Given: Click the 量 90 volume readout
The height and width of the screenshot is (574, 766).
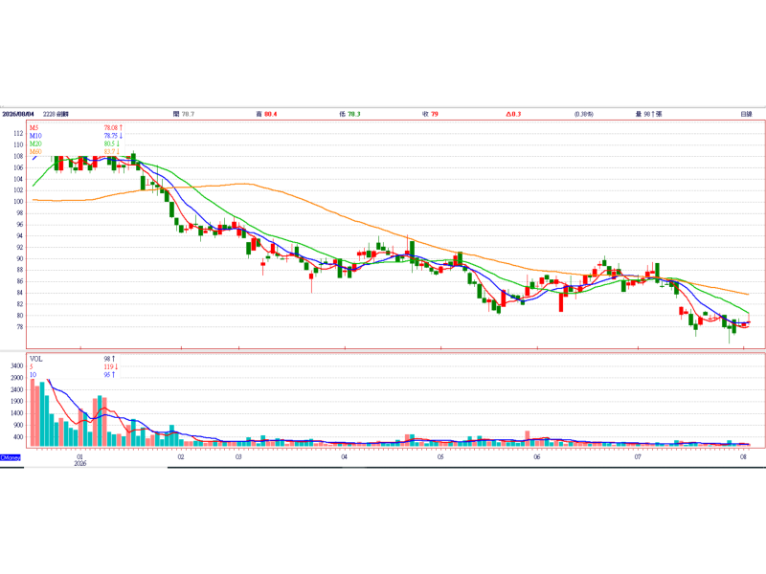Looking at the screenshot, I should pos(649,114).
